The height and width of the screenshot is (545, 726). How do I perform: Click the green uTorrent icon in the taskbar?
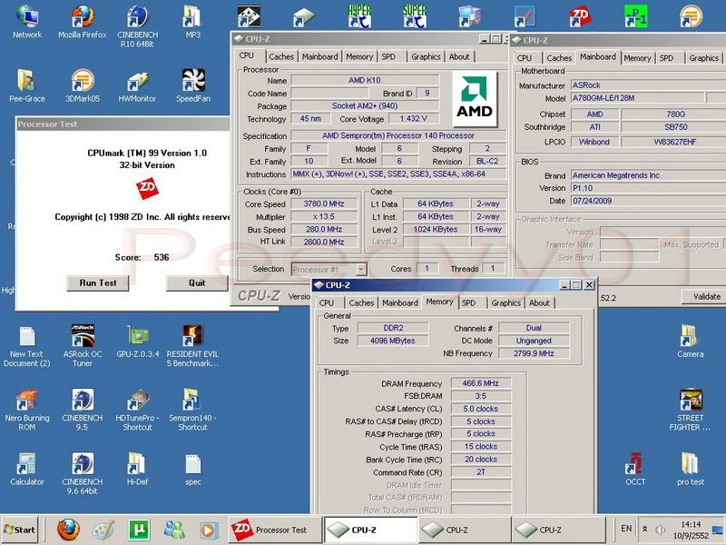point(139,530)
